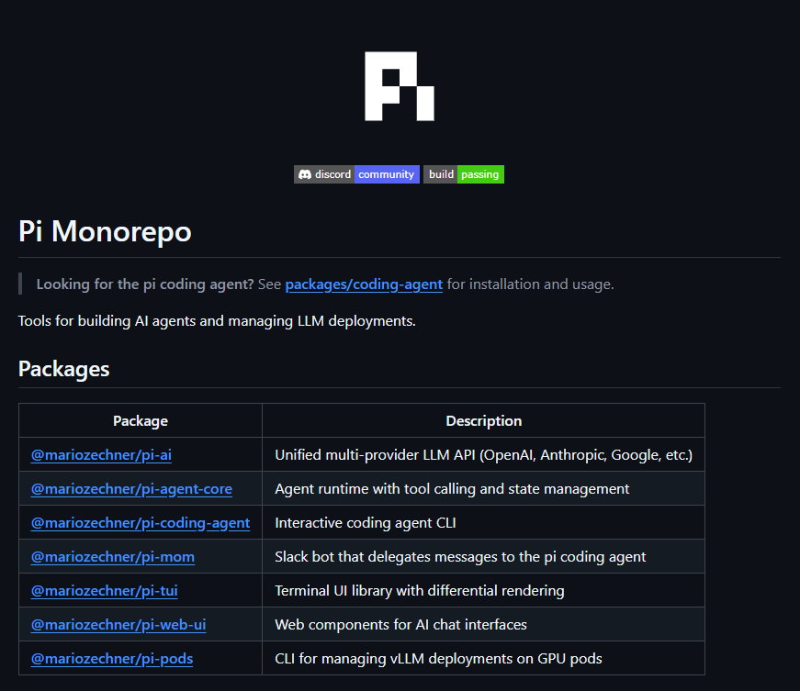The width and height of the screenshot is (800, 691).
Task: Click the Packages section heading
Action: tap(63, 369)
